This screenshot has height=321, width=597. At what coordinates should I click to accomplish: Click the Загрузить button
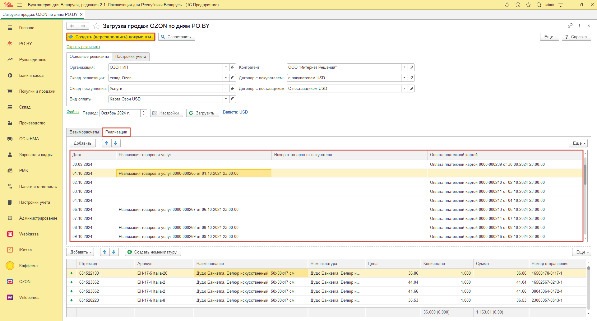(202, 113)
